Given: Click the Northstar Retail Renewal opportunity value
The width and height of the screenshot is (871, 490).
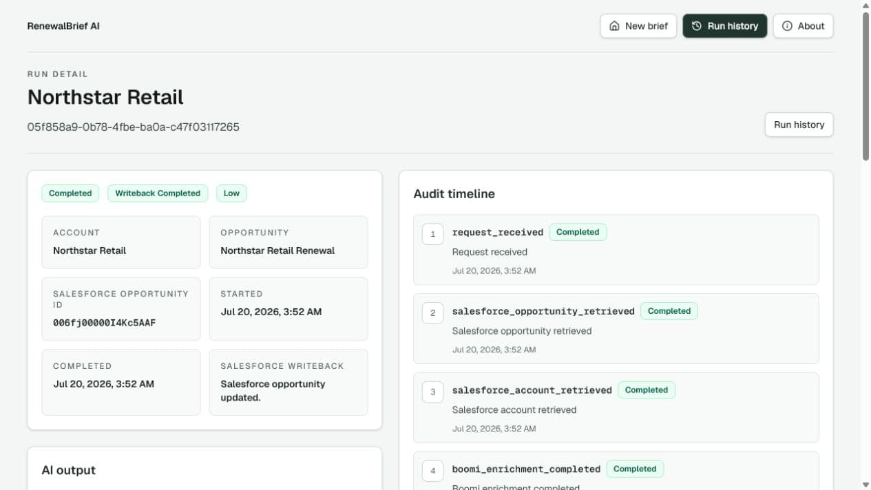Looking at the screenshot, I should (x=277, y=251).
